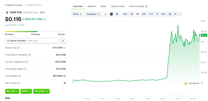Click the info icon beside 5941.6% (1m)
Screen dimensions: 208x101
point(45,19)
